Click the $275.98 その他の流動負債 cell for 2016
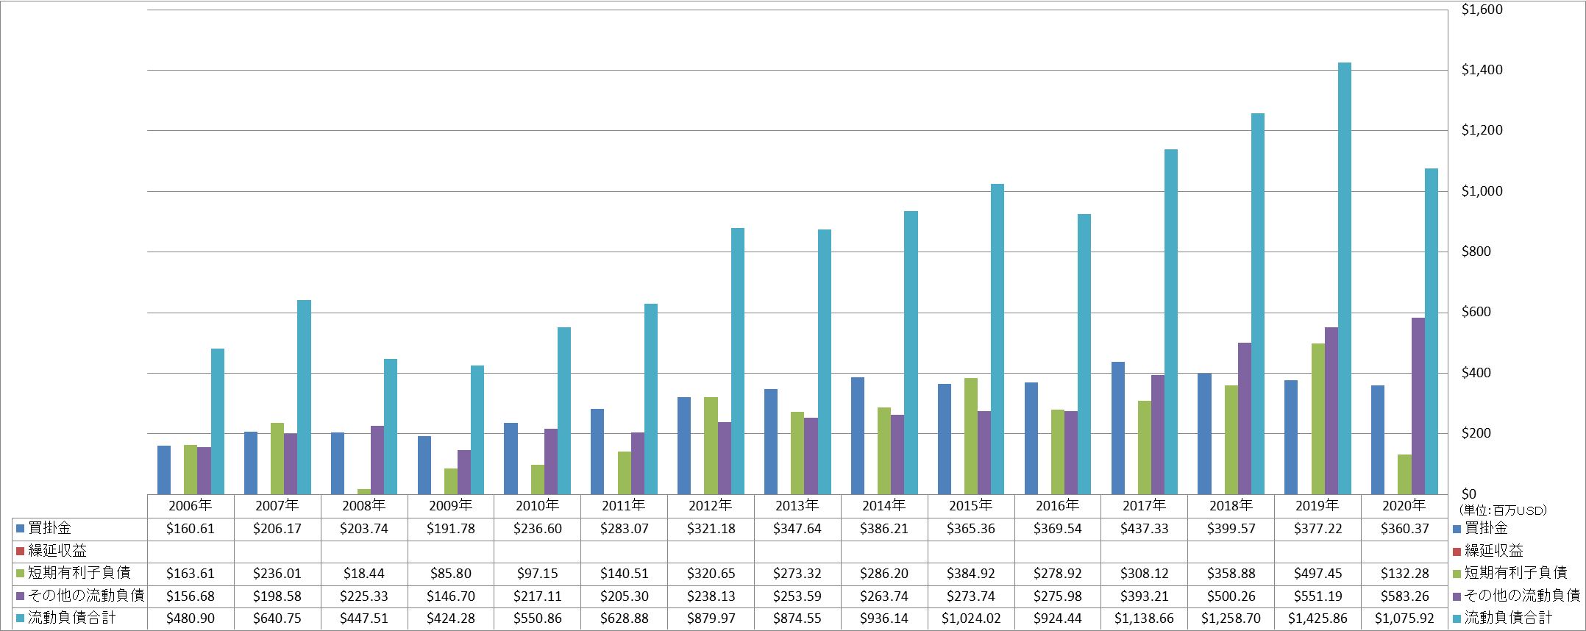The width and height of the screenshot is (1586, 631). pos(1058,596)
